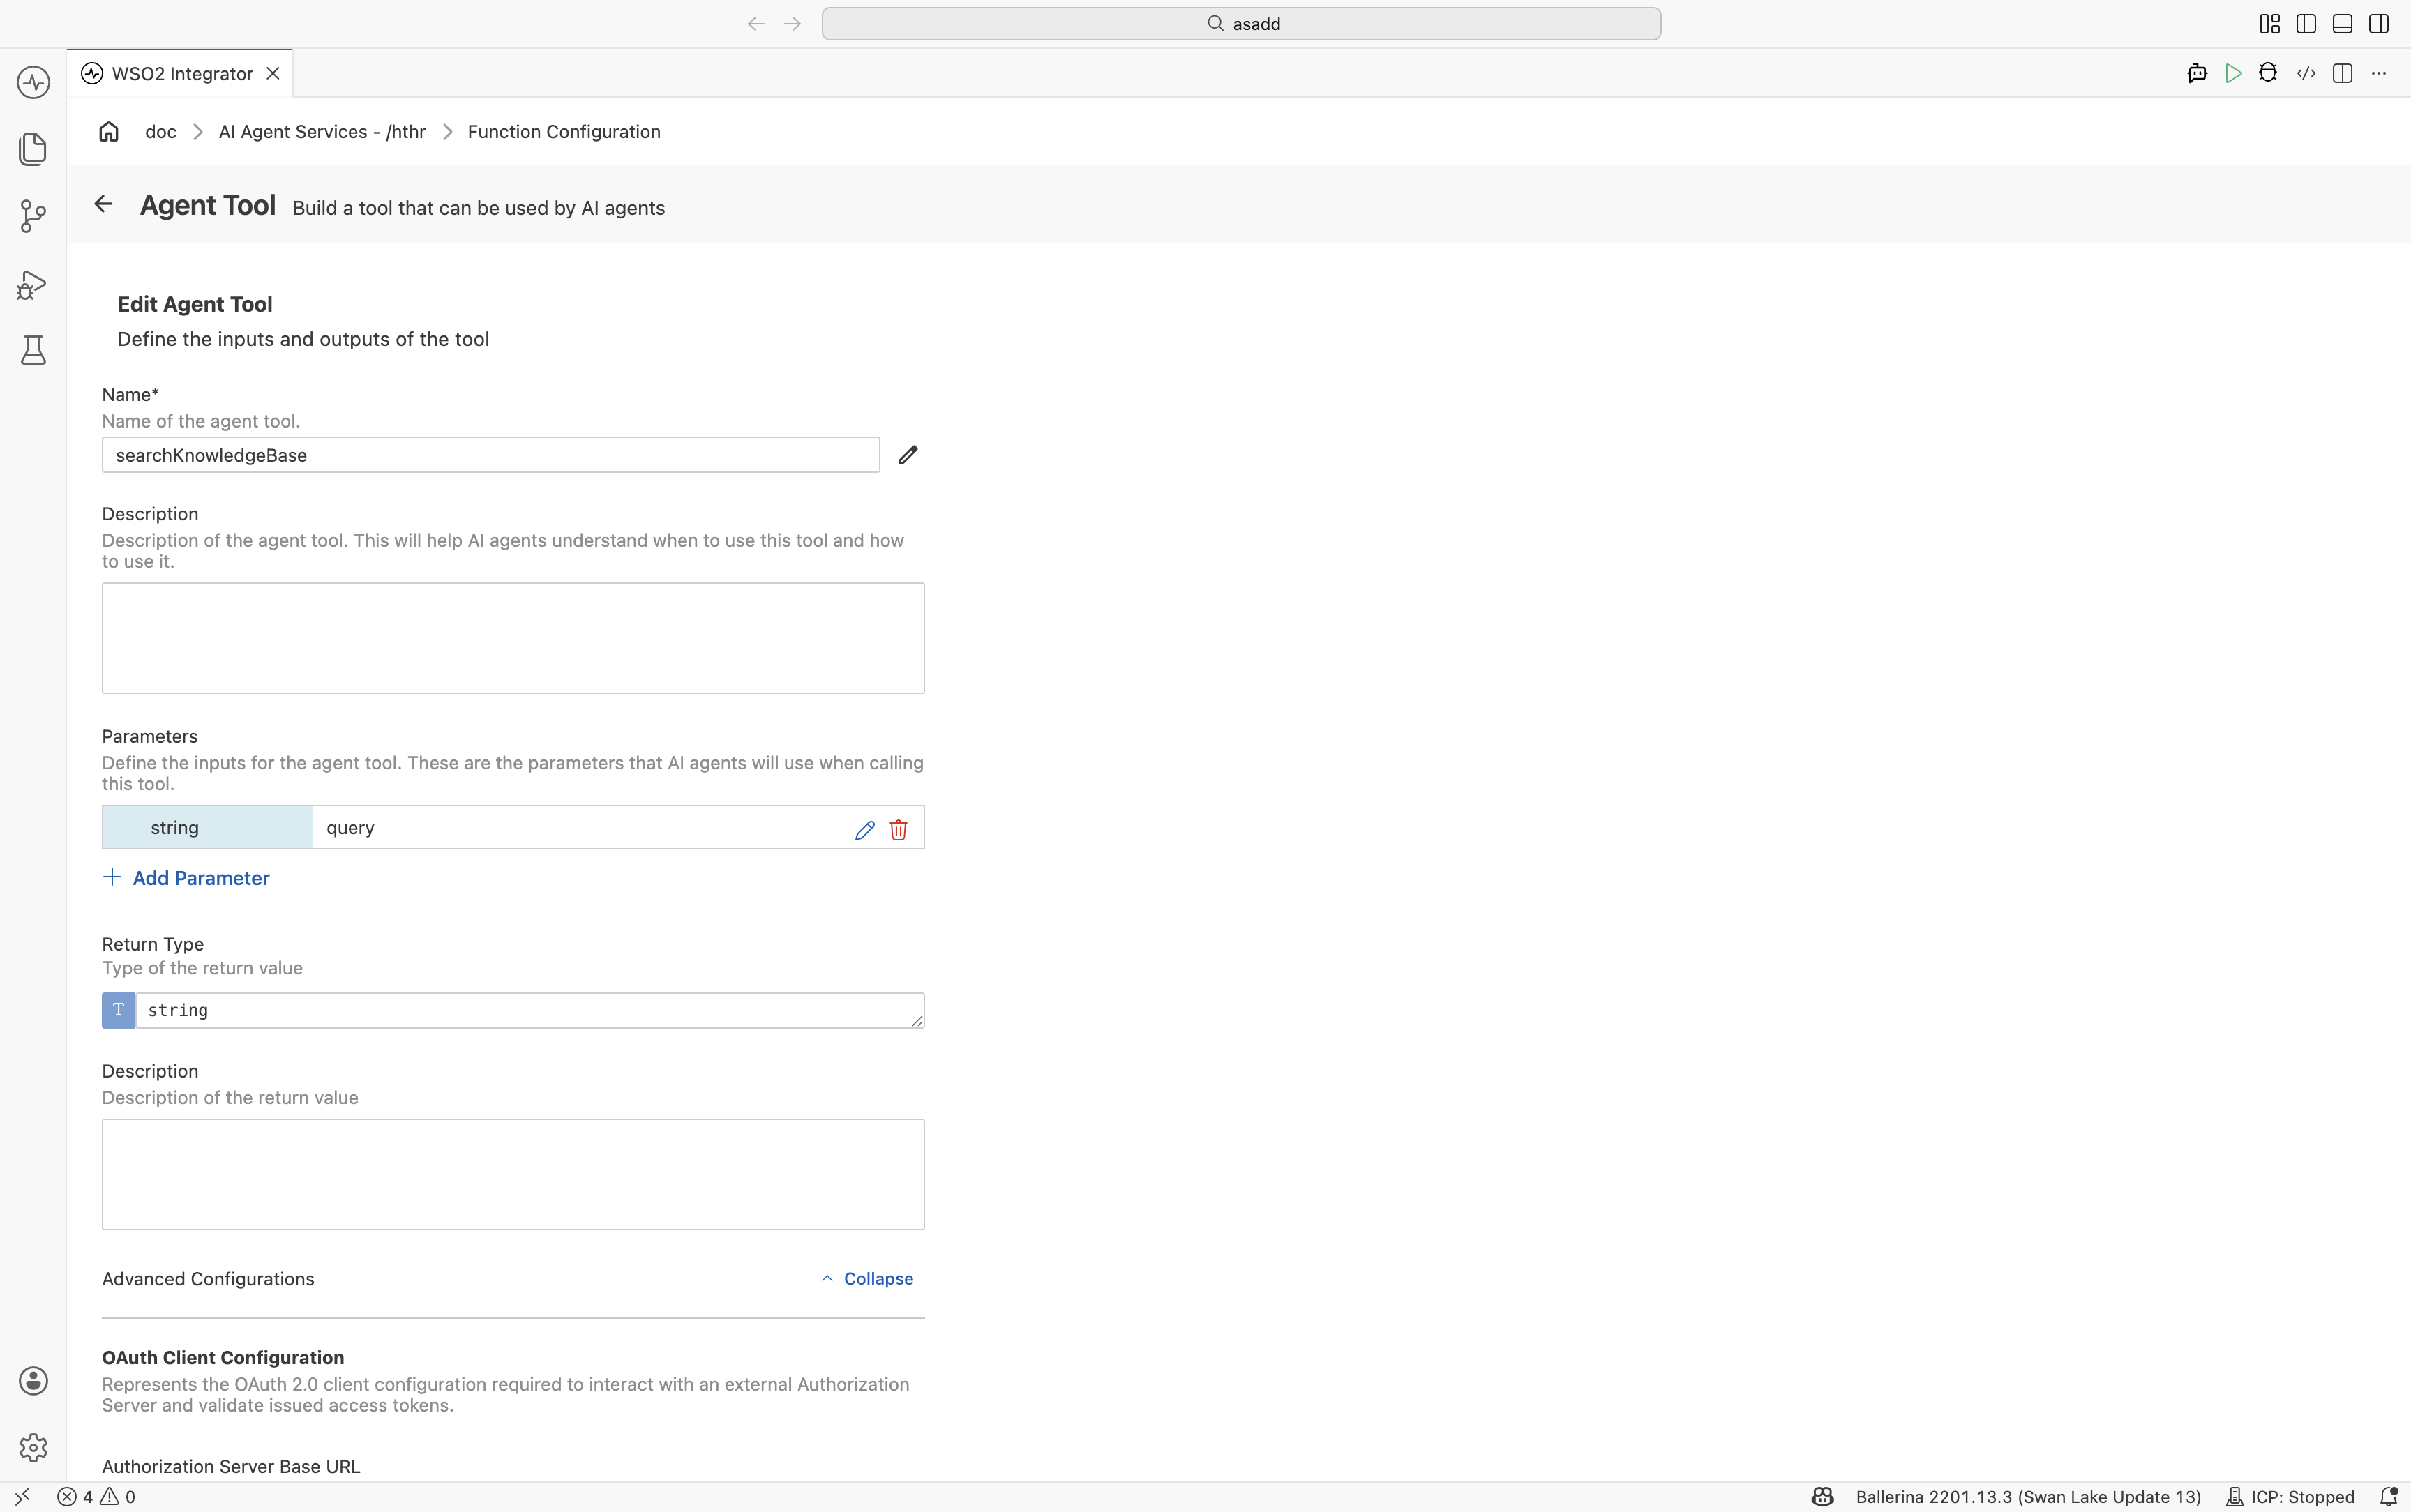Open the errors and warnings status indicator
This screenshot has width=2411, height=1512.
(96, 1497)
